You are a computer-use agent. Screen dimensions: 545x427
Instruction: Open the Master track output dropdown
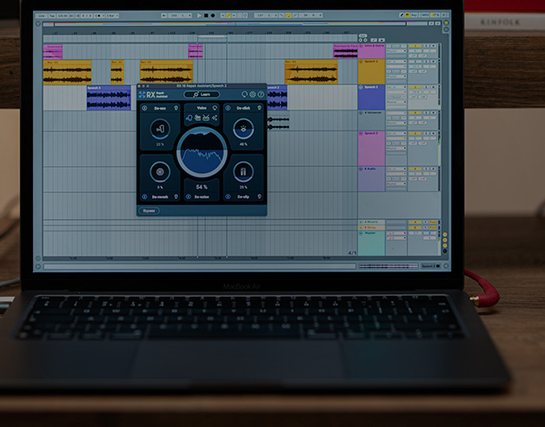click(396, 237)
